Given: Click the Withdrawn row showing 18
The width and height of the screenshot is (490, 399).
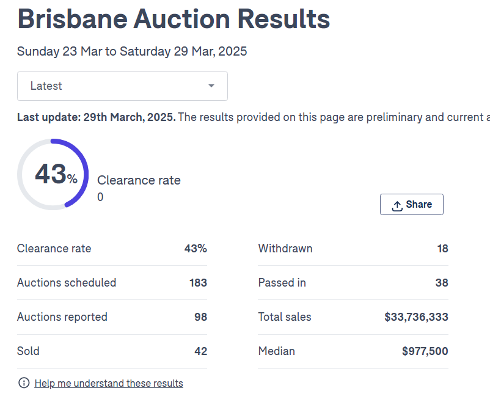Looking at the screenshot, I should pyautogui.click(x=353, y=249).
